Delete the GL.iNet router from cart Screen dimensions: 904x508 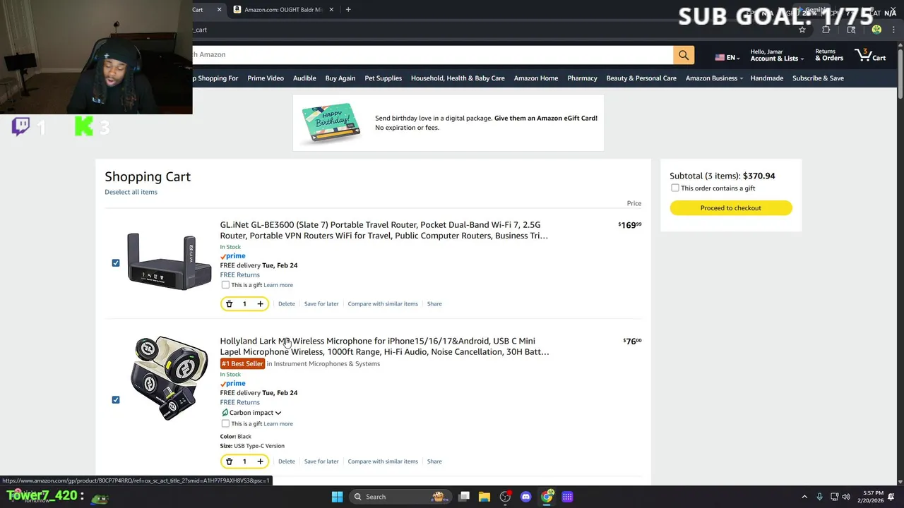287,304
